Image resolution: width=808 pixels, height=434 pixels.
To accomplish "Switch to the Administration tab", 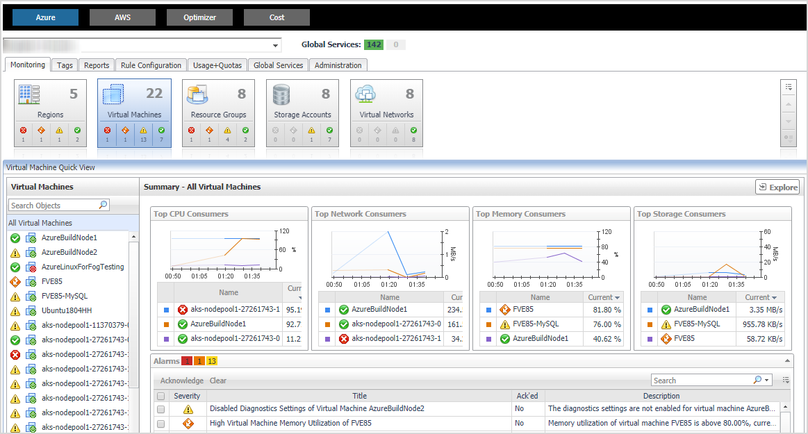I will [338, 65].
